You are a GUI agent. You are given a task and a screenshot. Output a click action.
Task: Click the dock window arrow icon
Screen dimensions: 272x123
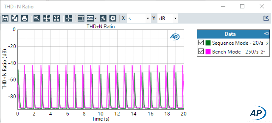266,18
